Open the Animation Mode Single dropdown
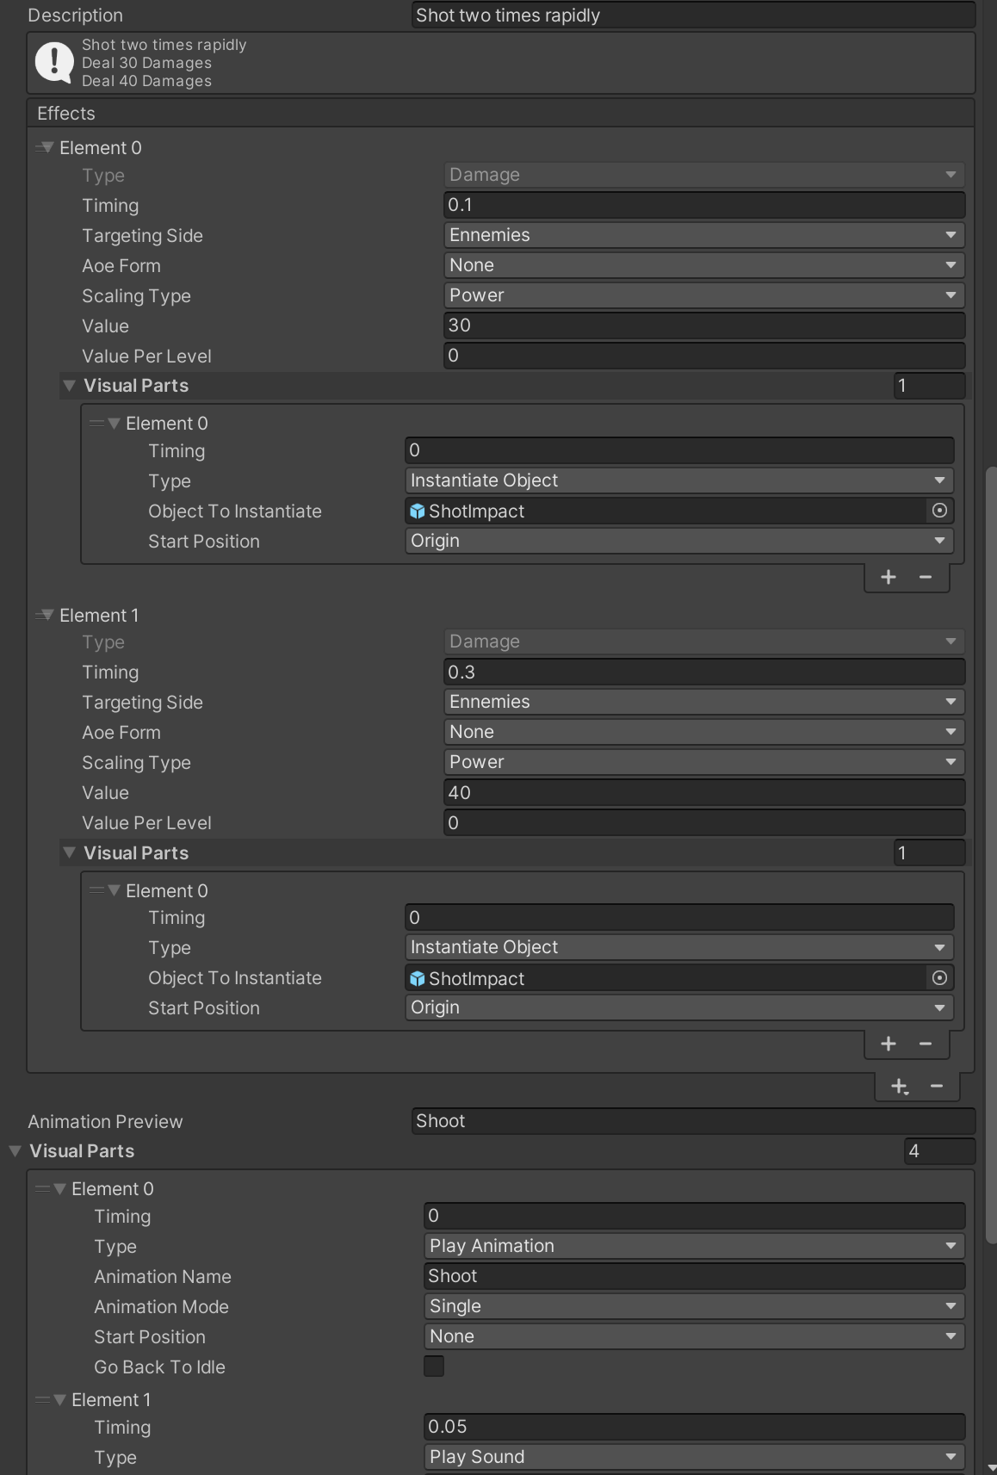 click(x=694, y=1306)
